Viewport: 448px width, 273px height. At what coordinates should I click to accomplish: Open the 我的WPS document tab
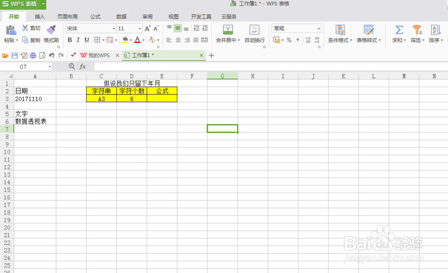point(99,56)
